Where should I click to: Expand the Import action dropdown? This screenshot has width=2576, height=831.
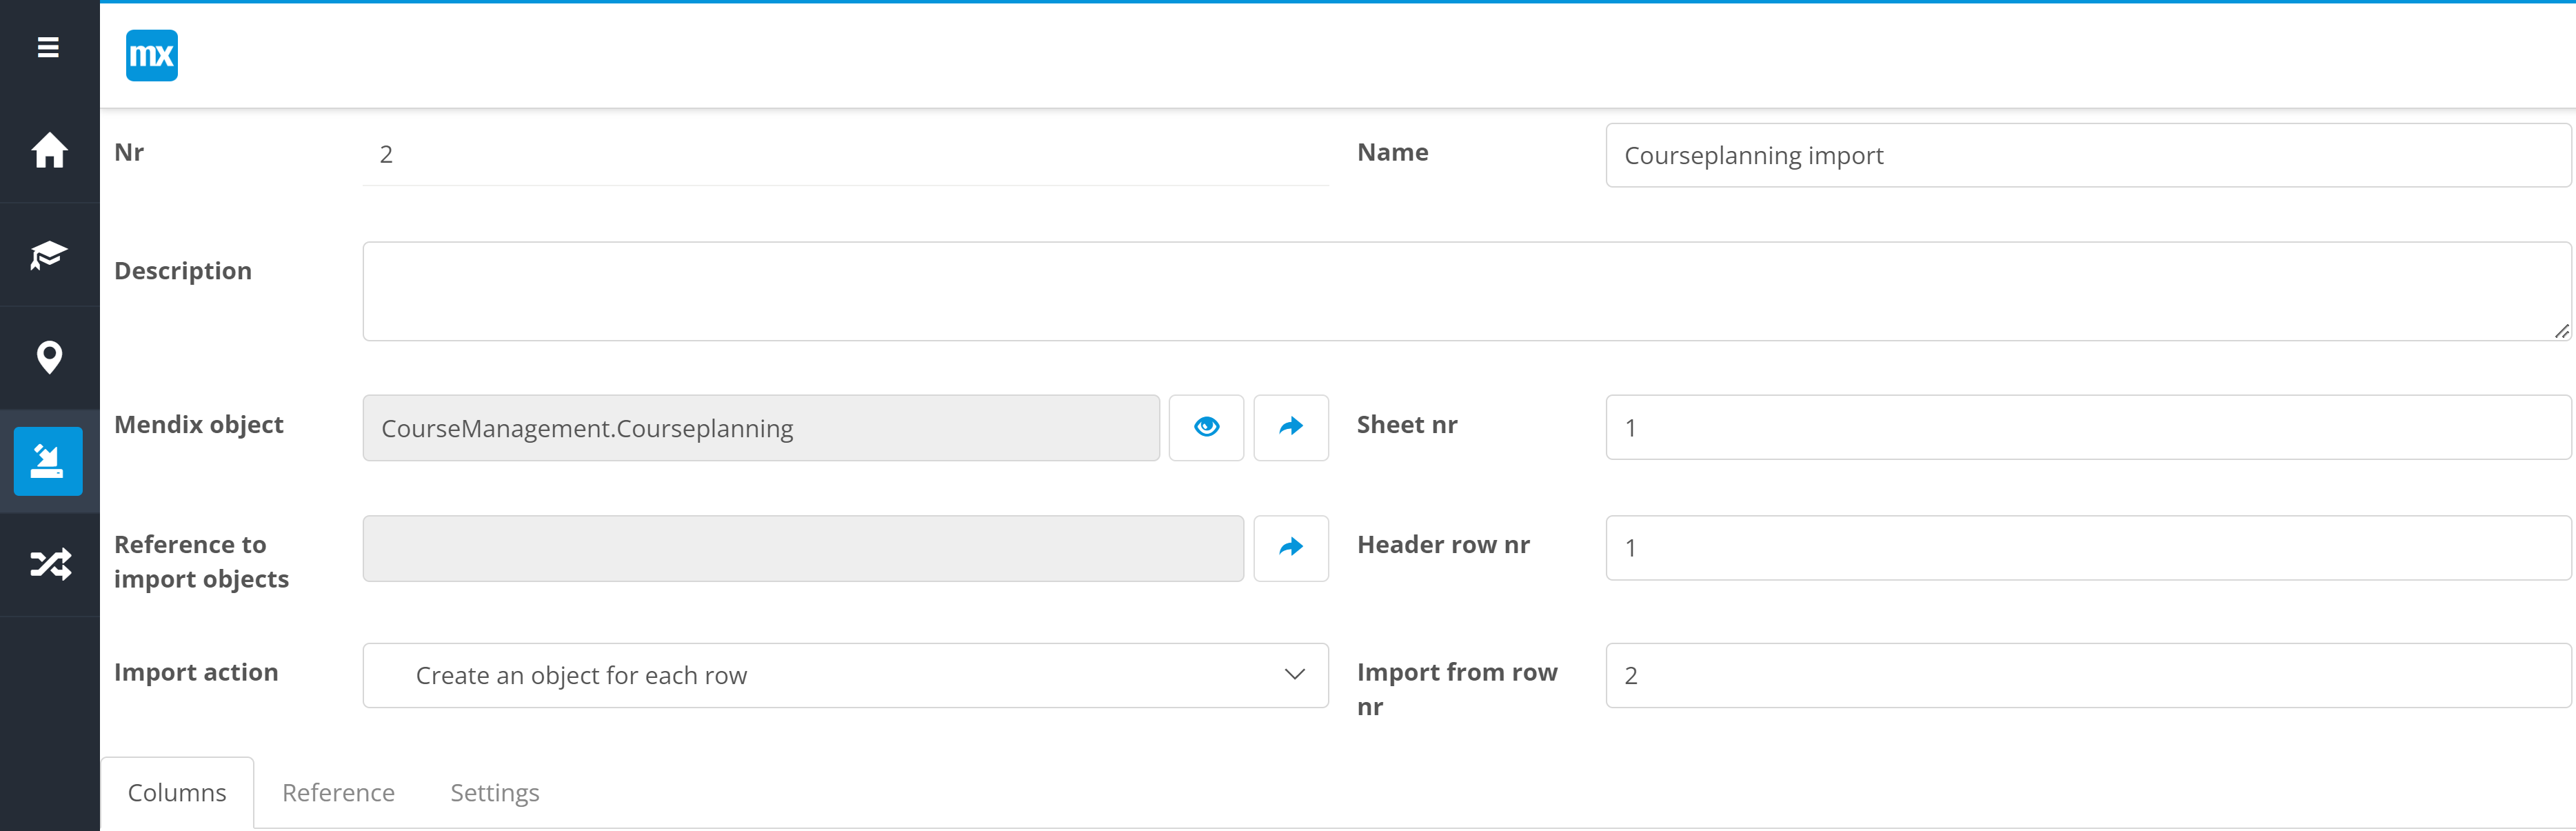click(845, 675)
